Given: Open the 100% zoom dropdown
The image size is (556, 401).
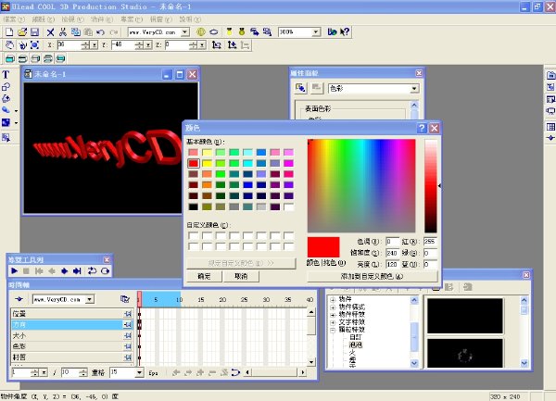Looking at the screenshot, I should pos(316,32).
